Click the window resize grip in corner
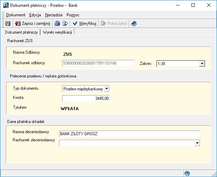 click(214, 174)
